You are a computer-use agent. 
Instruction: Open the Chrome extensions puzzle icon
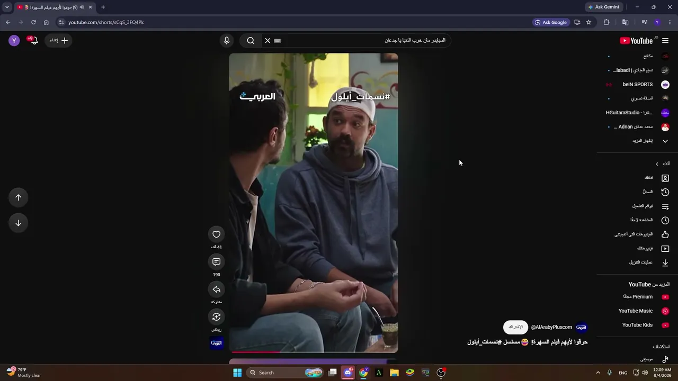click(606, 22)
